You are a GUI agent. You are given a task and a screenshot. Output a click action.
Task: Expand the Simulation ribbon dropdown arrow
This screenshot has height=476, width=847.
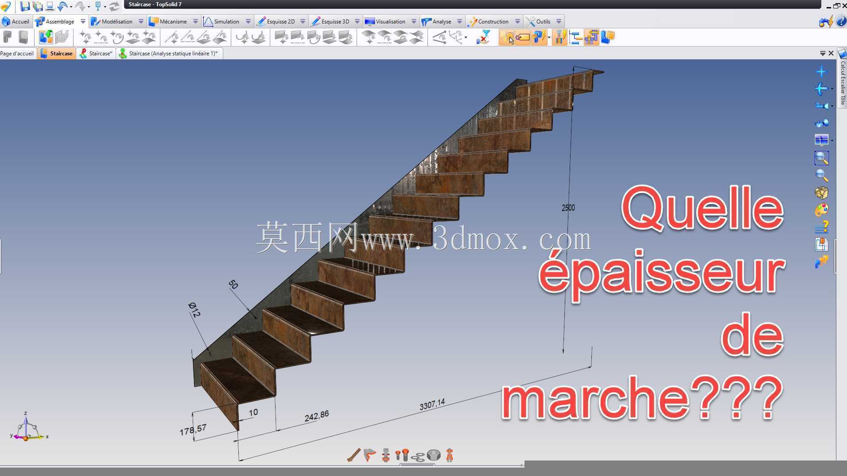(248, 21)
